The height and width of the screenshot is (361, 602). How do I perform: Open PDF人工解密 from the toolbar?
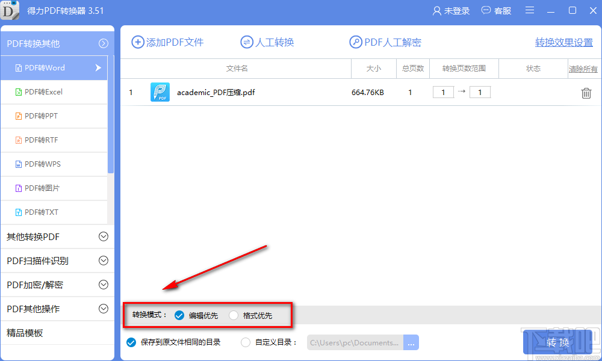pyautogui.click(x=355, y=42)
